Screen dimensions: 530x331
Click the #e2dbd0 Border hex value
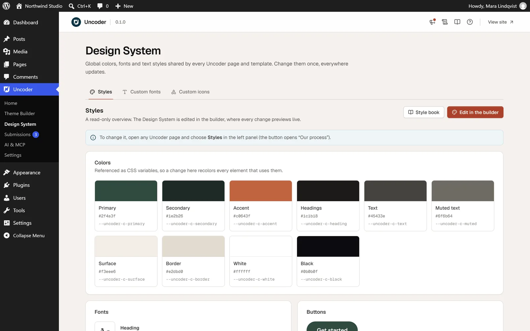tap(175, 271)
